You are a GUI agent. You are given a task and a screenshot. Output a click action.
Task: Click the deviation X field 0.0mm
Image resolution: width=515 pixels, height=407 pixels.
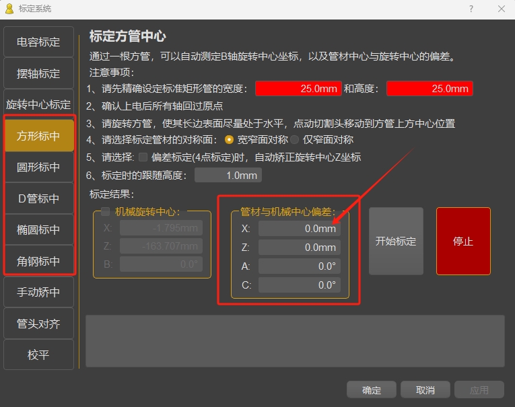299,229
